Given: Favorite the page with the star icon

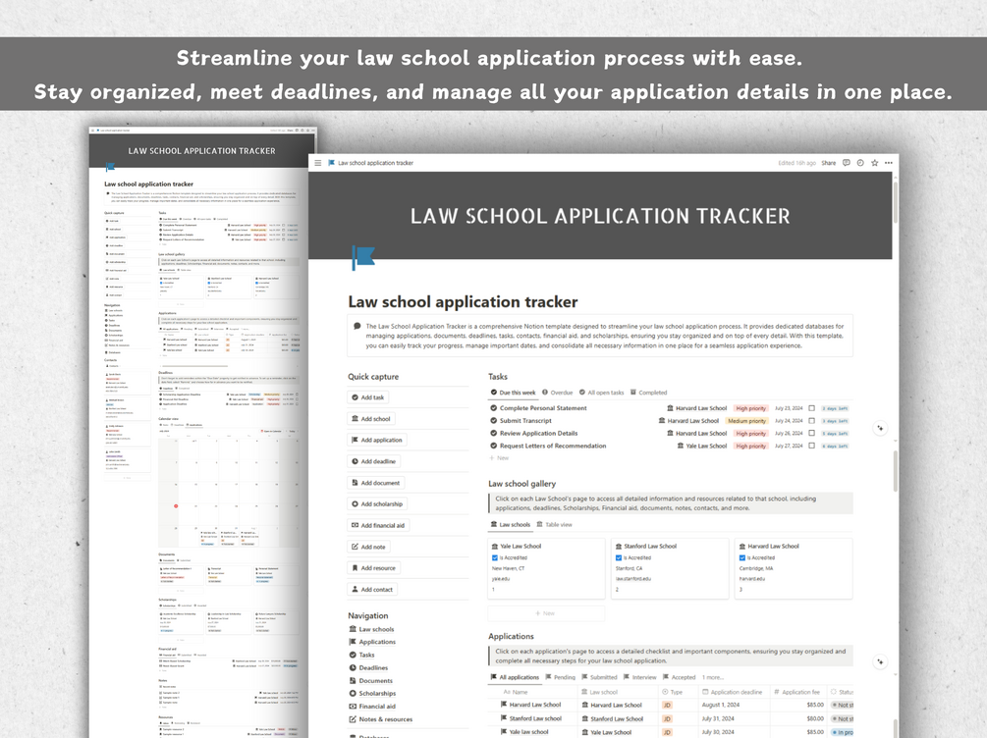Looking at the screenshot, I should [x=874, y=163].
